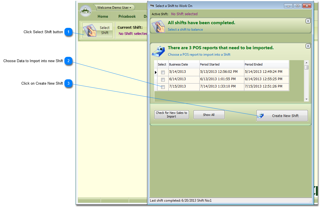Click the cash register POS reports icon
Screen dimensions: 320x207
pos(158,51)
